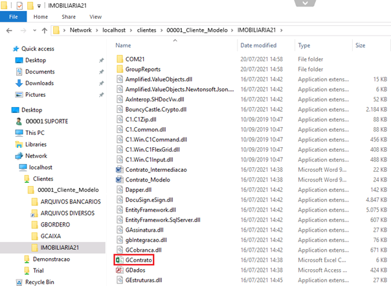The image size is (391, 286).
Task: Click 00001_Cliente_Modelo in address breadcrumb
Action: coord(197,30)
